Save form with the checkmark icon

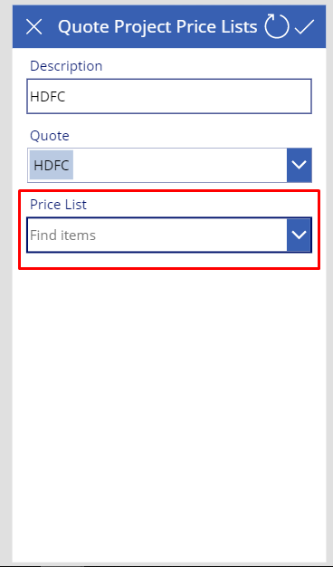pos(304,27)
